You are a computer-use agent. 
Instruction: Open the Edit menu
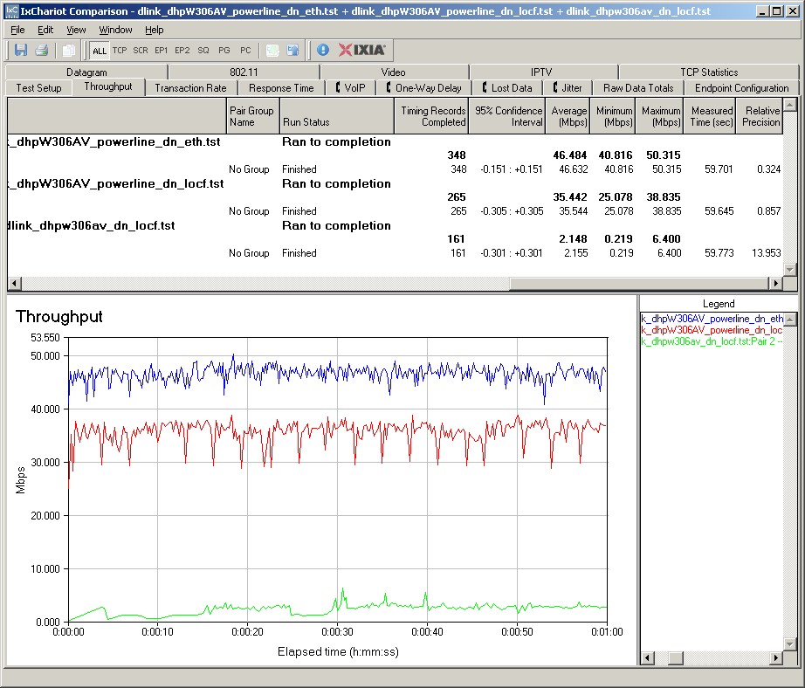click(x=45, y=30)
